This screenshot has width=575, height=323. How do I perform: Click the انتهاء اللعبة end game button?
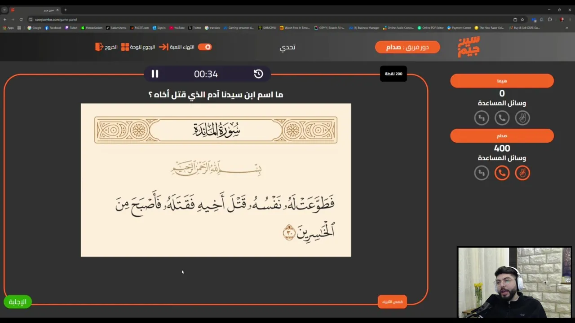pyautogui.click(x=177, y=47)
